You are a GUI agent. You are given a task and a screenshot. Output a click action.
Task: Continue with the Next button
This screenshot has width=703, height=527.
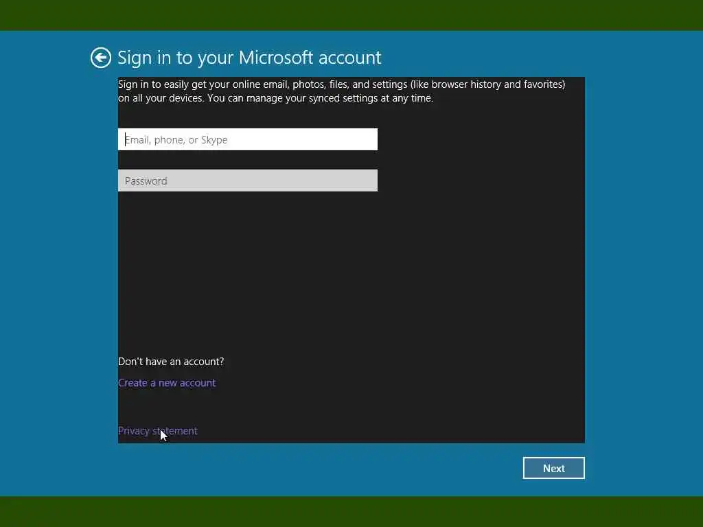point(554,468)
